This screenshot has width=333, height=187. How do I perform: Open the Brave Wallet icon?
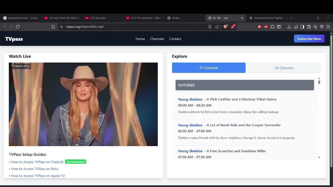pyautogui.click(x=309, y=27)
